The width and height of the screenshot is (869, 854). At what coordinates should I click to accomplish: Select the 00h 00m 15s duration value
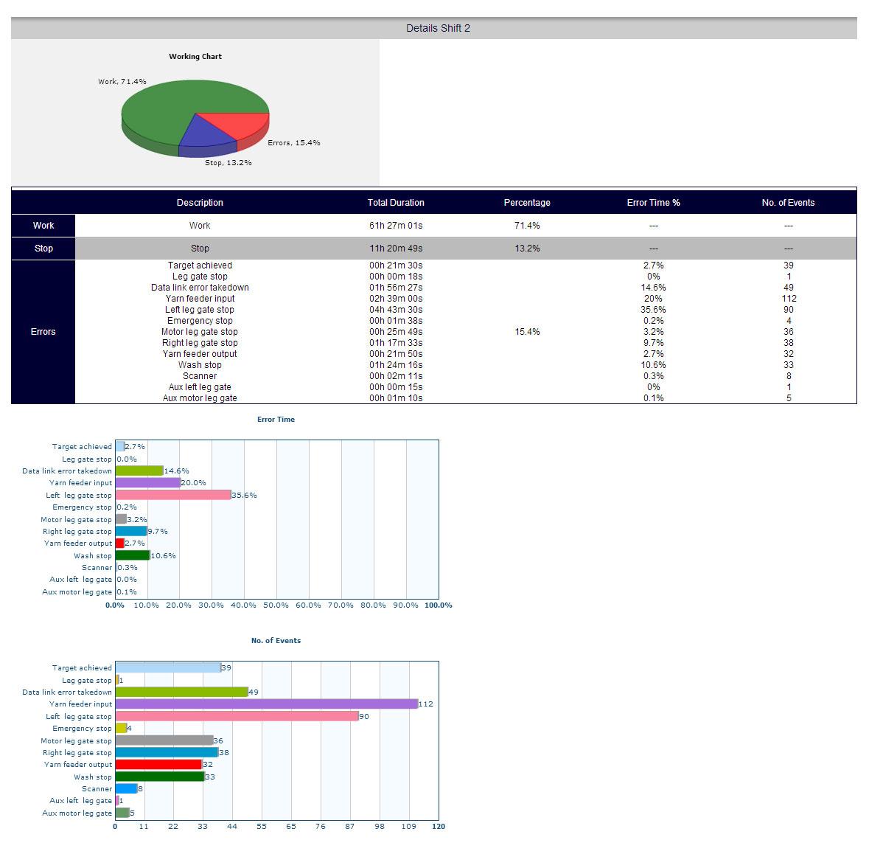pos(396,388)
